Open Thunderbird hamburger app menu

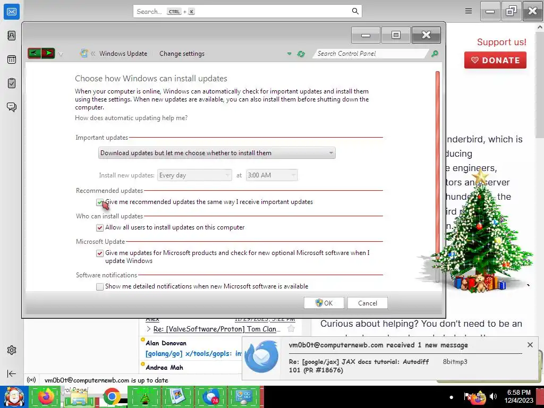click(469, 11)
